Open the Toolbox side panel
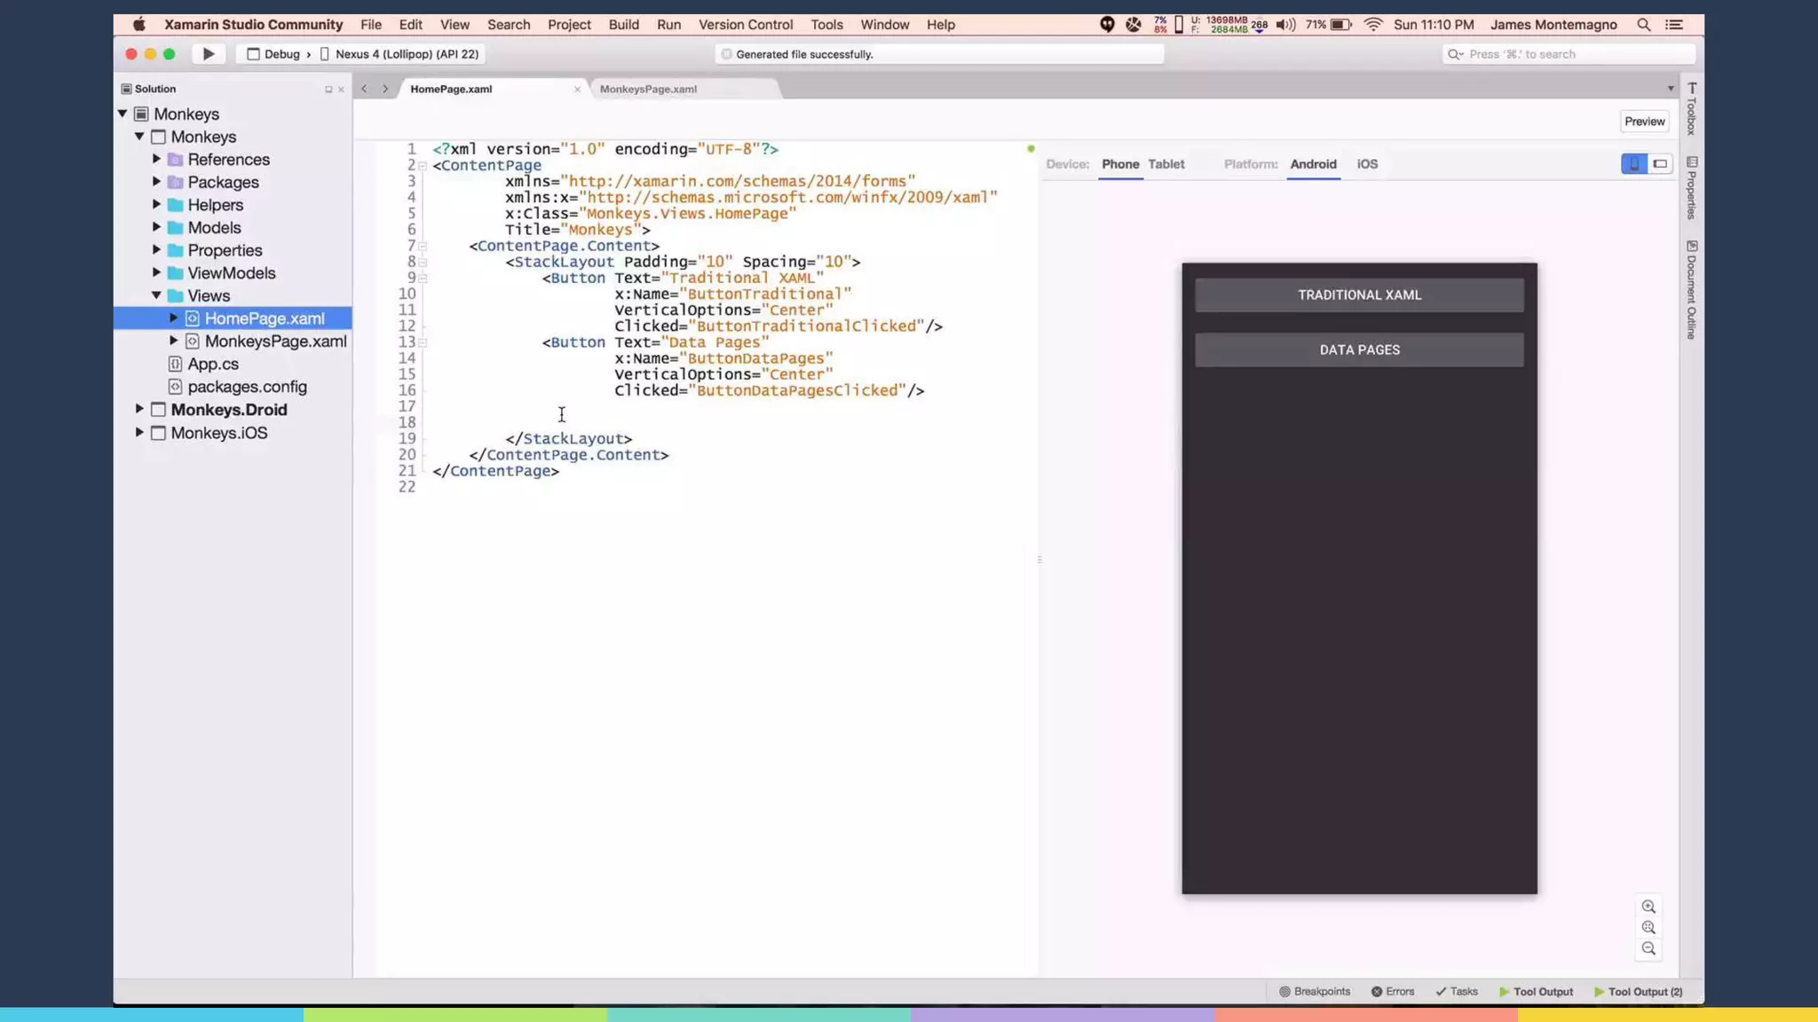This screenshot has width=1818, height=1022. 1692,108
